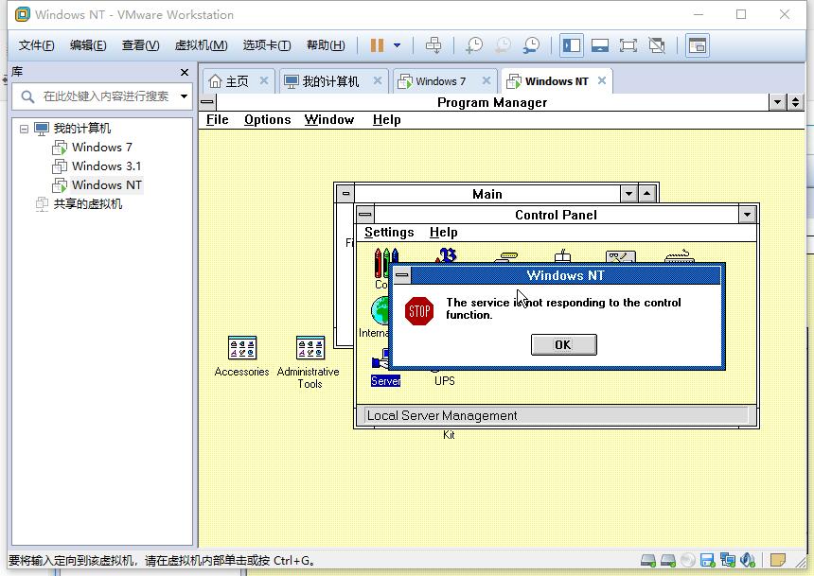Click the STOP sign error icon
Viewport: 814px width, 576px height.
(419, 311)
